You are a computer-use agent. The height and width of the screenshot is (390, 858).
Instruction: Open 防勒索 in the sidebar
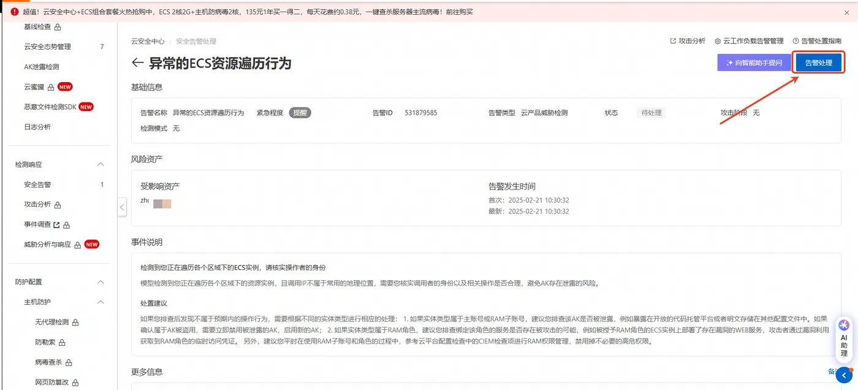tap(45, 342)
